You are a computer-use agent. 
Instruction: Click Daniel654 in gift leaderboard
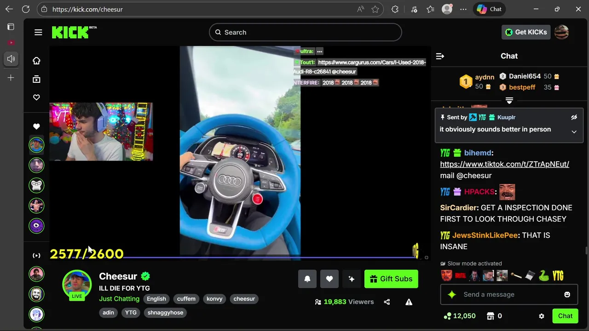tap(525, 76)
